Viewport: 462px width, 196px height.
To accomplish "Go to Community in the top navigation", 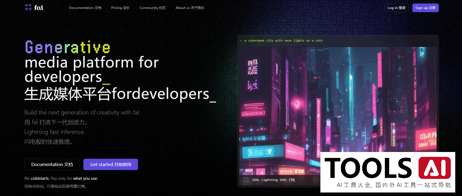I will [x=152, y=8].
